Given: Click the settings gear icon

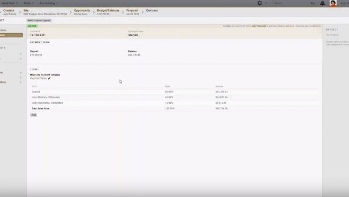Looking at the screenshot, I should tap(260, 3).
